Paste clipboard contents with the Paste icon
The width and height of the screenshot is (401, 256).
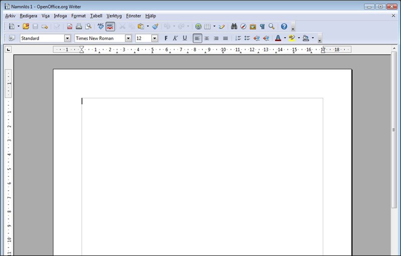click(x=141, y=27)
